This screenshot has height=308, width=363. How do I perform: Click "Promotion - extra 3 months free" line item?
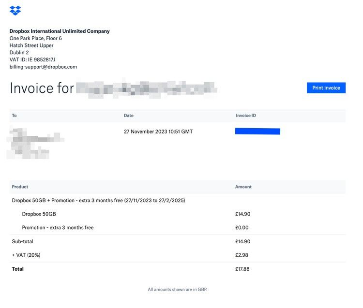58,227
